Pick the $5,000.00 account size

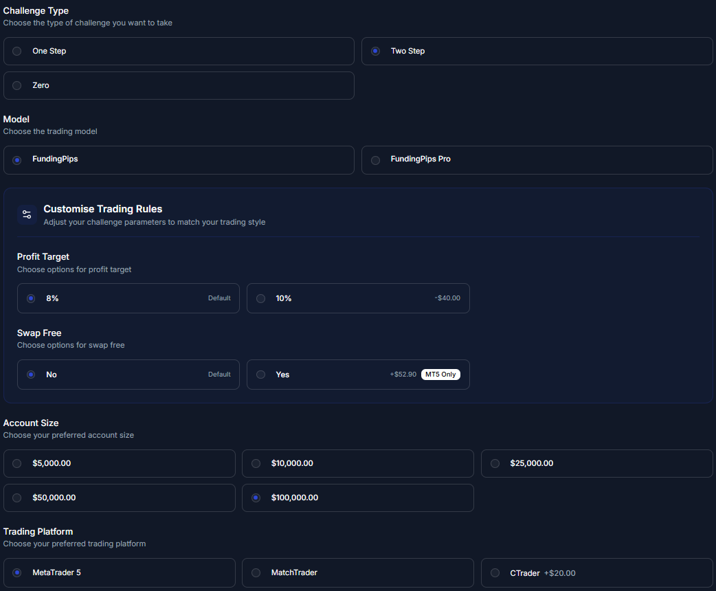coord(17,464)
